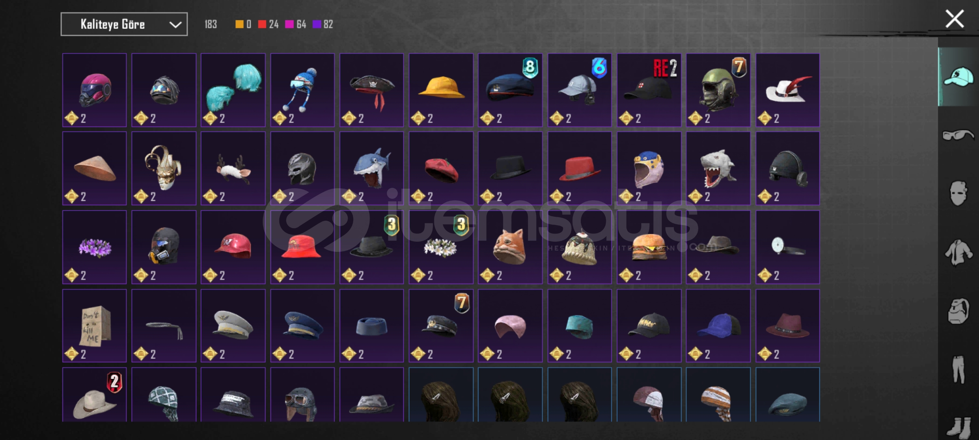Select the jacket outfits category icon
Image resolution: width=979 pixels, height=440 pixels.
[x=958, y=252]
